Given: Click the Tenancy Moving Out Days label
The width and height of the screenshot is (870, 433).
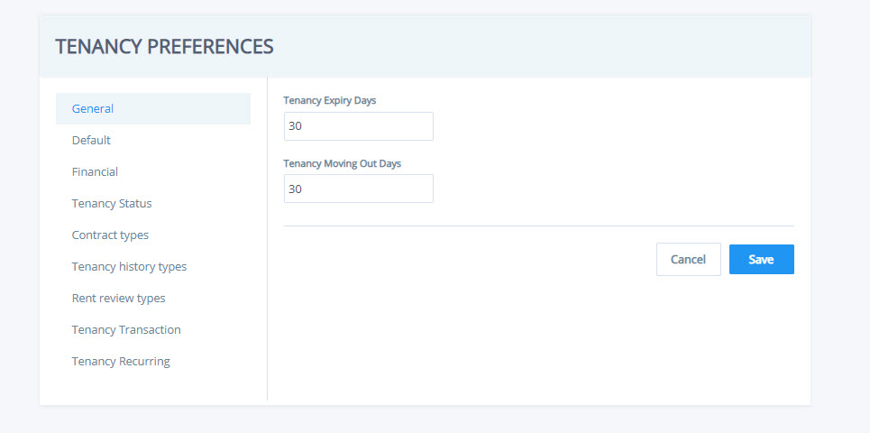Looking at the screenshot, I should coord(343,164).
